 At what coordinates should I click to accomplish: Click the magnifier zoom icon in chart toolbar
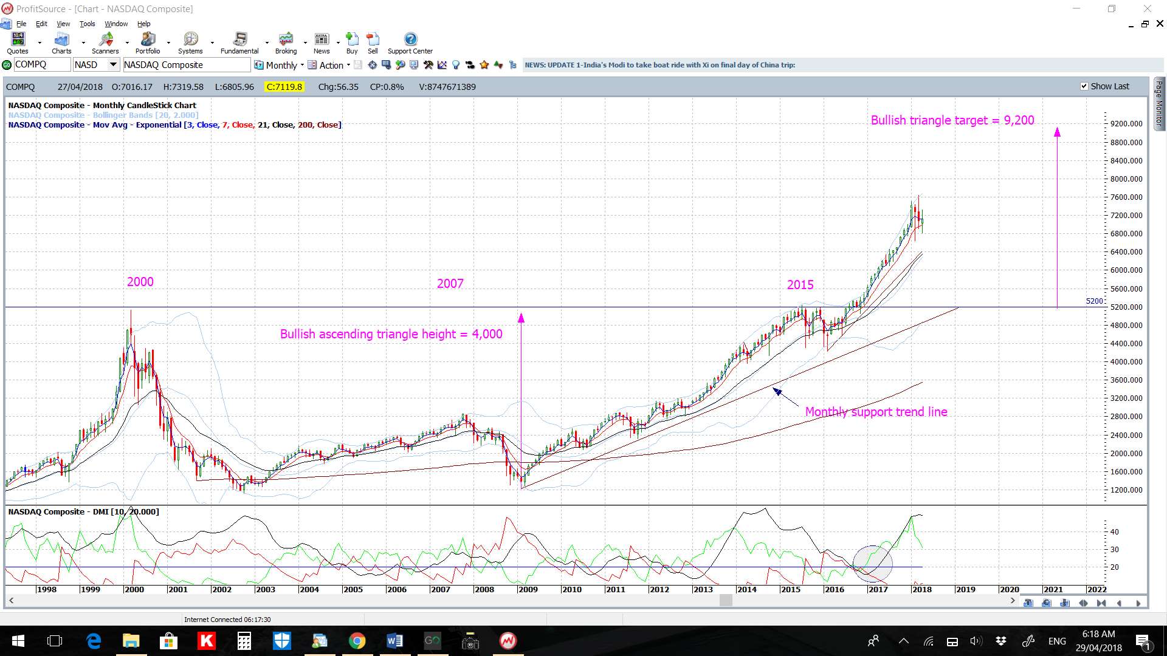tap(400, 65)
